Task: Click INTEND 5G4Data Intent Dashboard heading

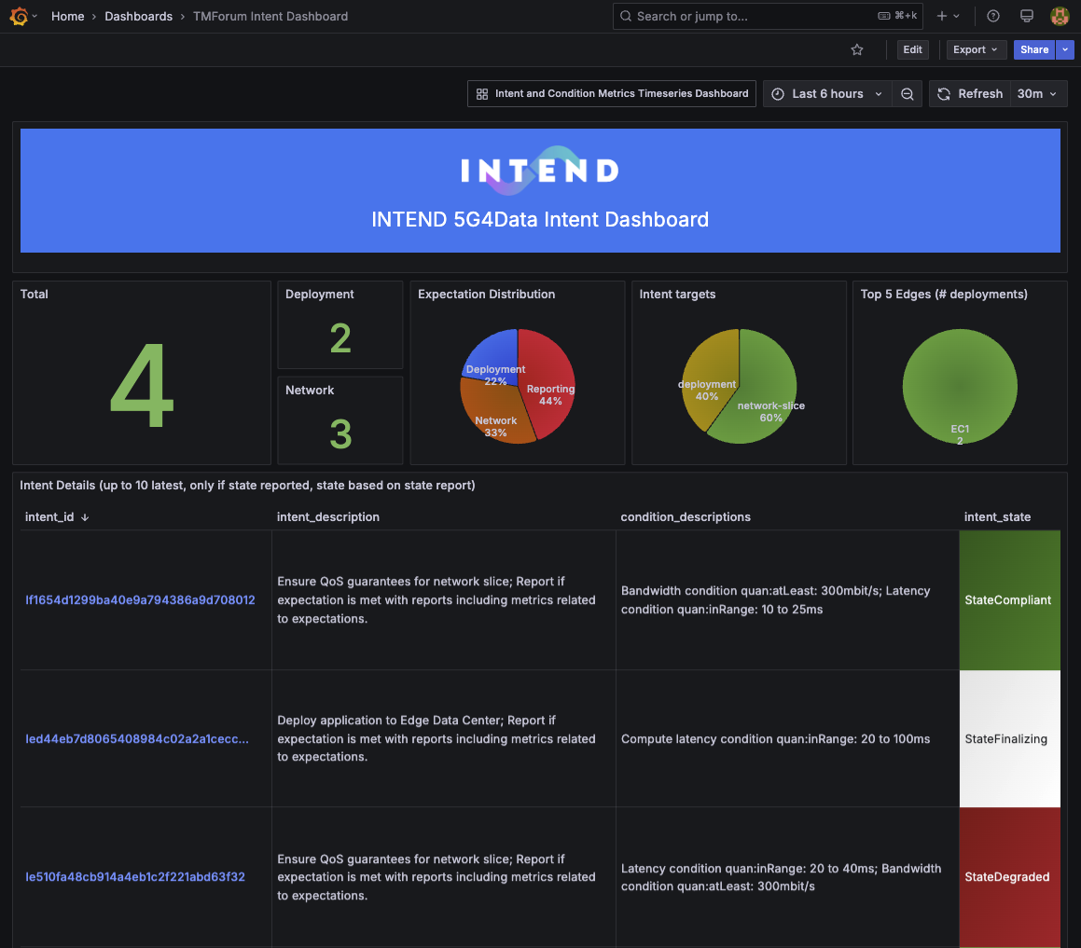Action: coord(540,219)
